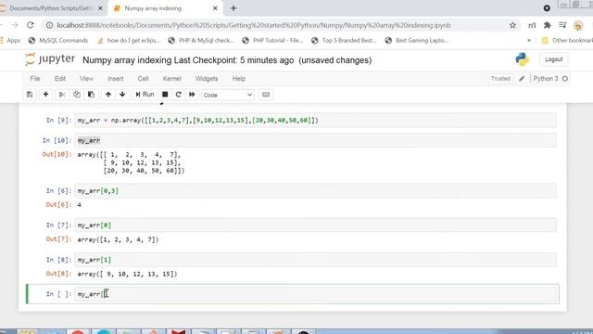
Task: Click the Trusted notebook indicator
Action: [x=500, y=78]
